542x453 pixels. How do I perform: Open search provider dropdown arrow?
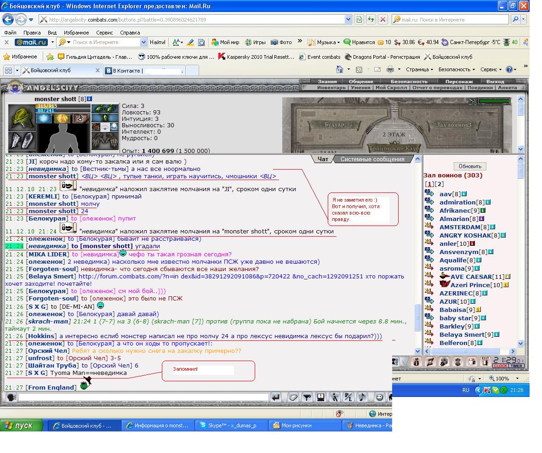[524, 19]
